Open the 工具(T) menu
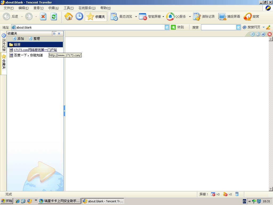This screenshot has height=205, width=273. tap(69, 8)
